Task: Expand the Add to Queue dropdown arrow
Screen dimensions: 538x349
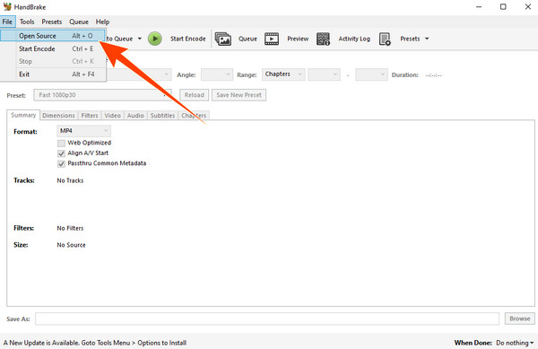Action: click(x=140, y=39)
